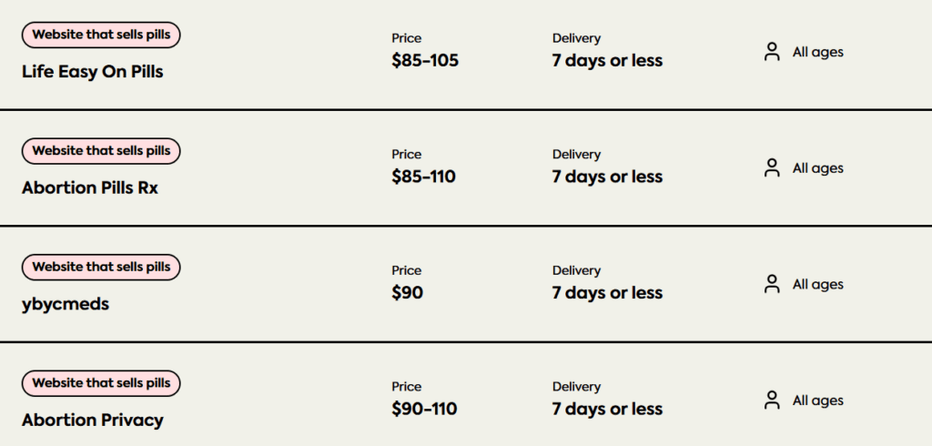This screenshot has width=932, height=446.
Task: Select the $85–105 price text
Action: tap(425, 61)
